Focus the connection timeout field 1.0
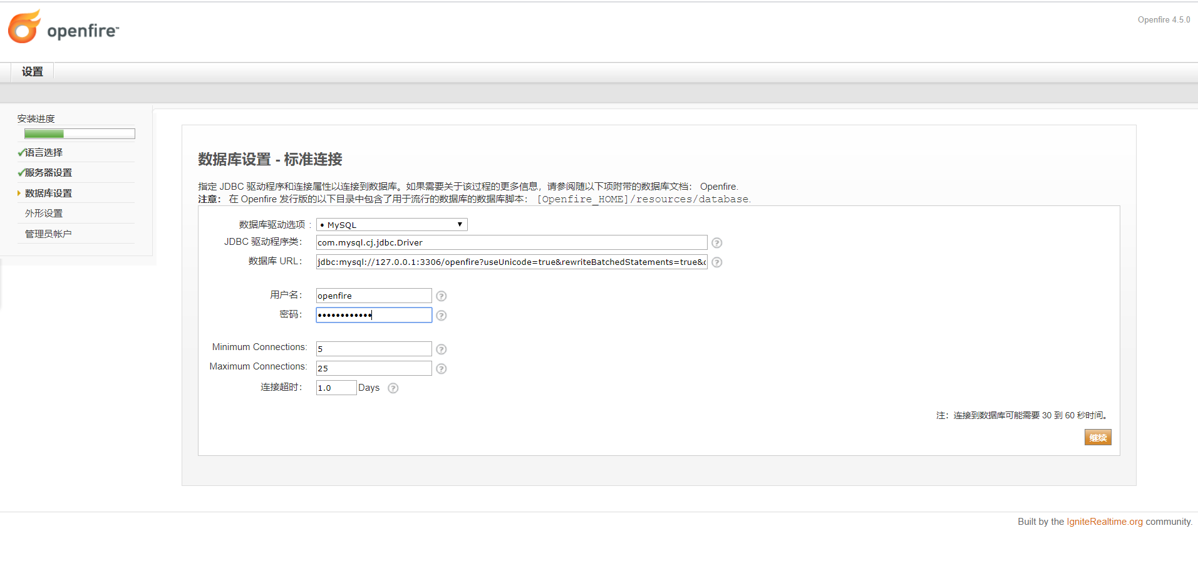1198x563 pixels. pos(336,388)
